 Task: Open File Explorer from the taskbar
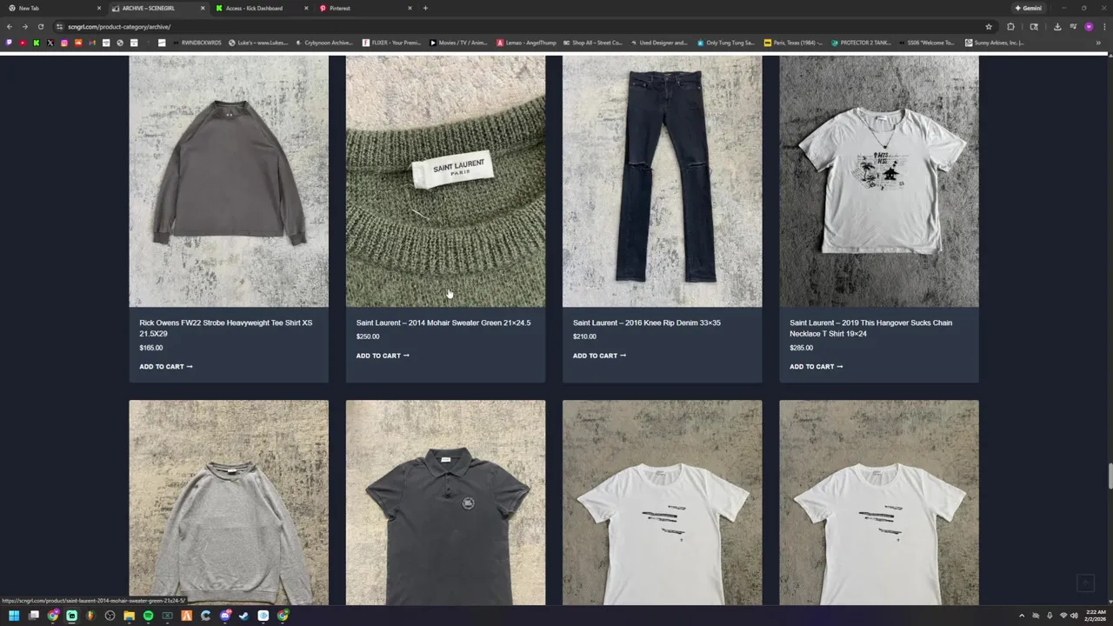pyautogui.click(x=129, y=616)
